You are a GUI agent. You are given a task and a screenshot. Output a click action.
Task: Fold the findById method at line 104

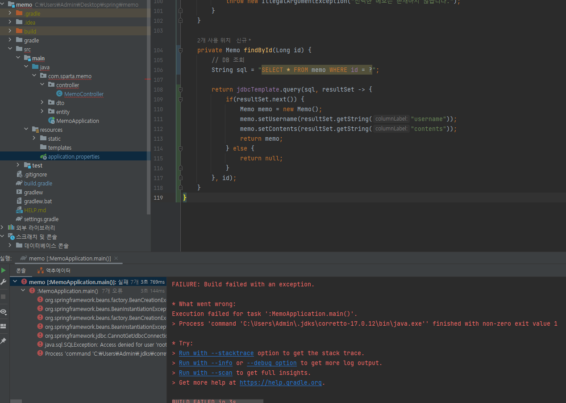[180, 50]
